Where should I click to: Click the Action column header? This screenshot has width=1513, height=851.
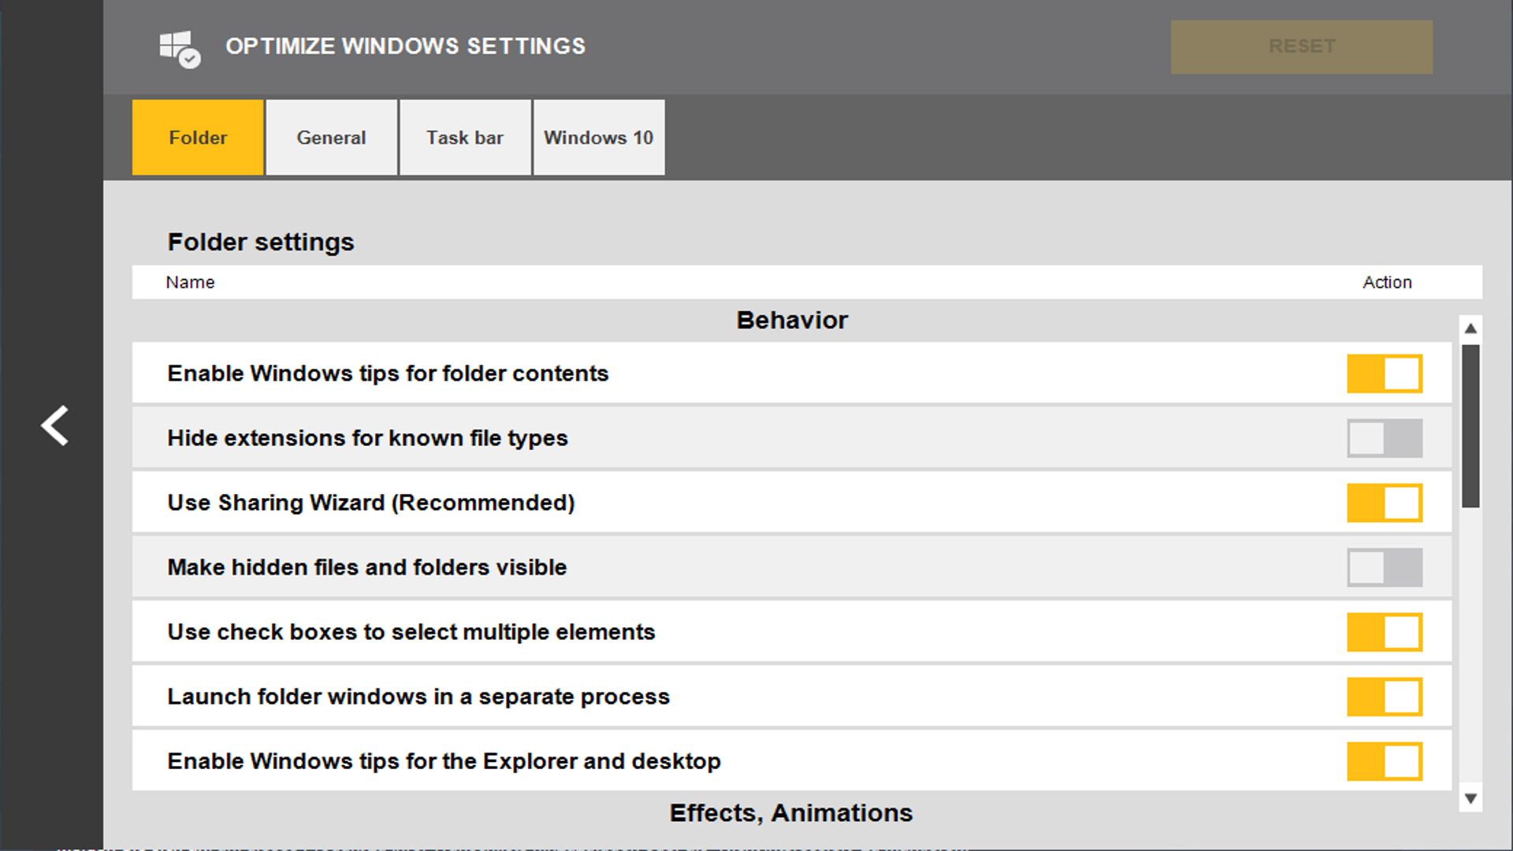coord(1387,282)
